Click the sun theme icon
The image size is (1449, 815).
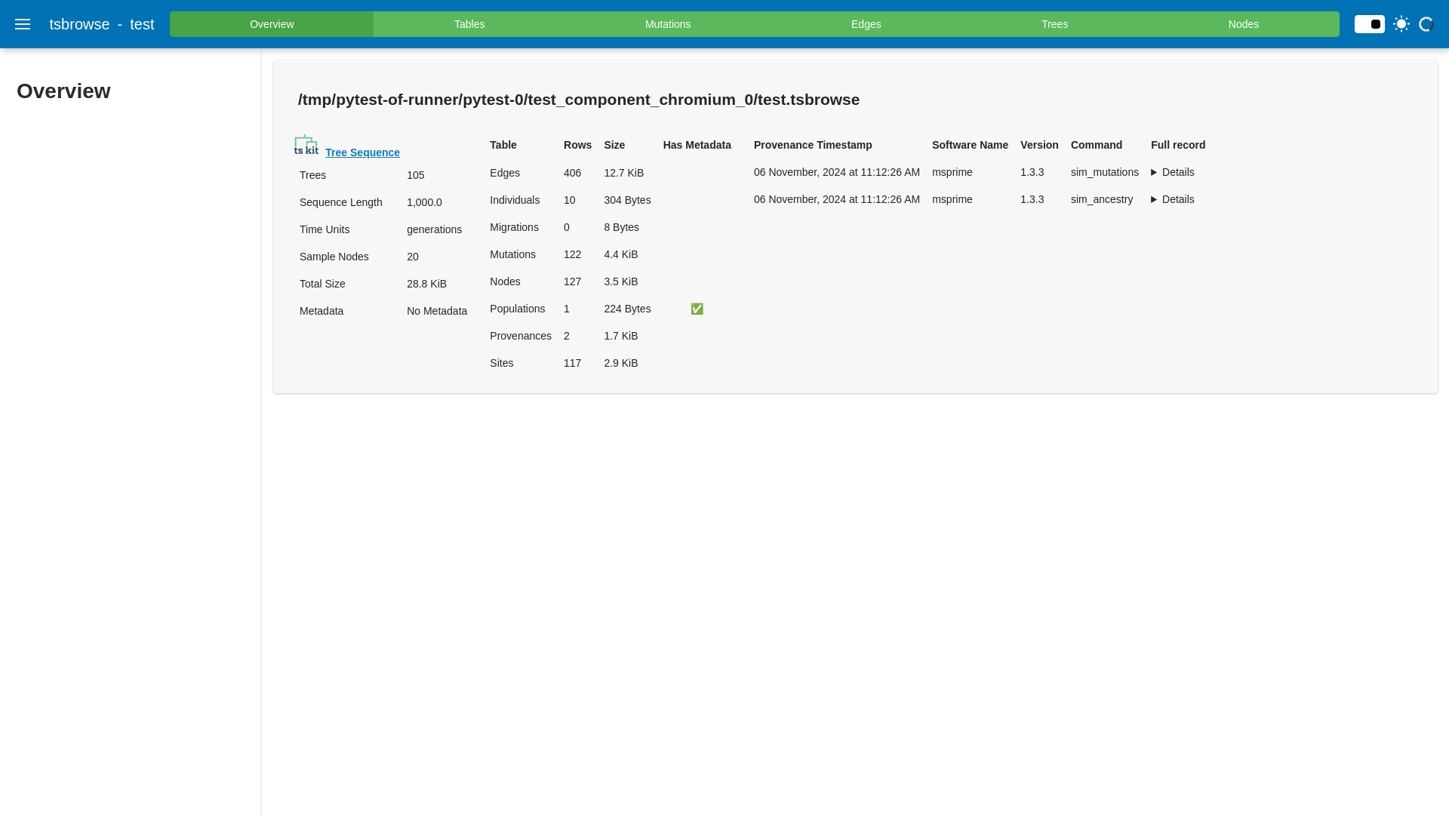1401,24
